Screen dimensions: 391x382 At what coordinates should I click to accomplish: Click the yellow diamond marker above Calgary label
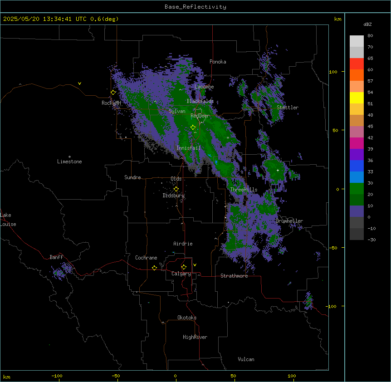coord(184,267)
